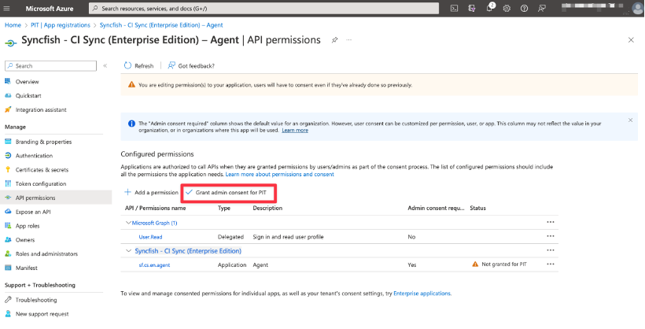Open the Enterprise applications link

pos(422,294)
